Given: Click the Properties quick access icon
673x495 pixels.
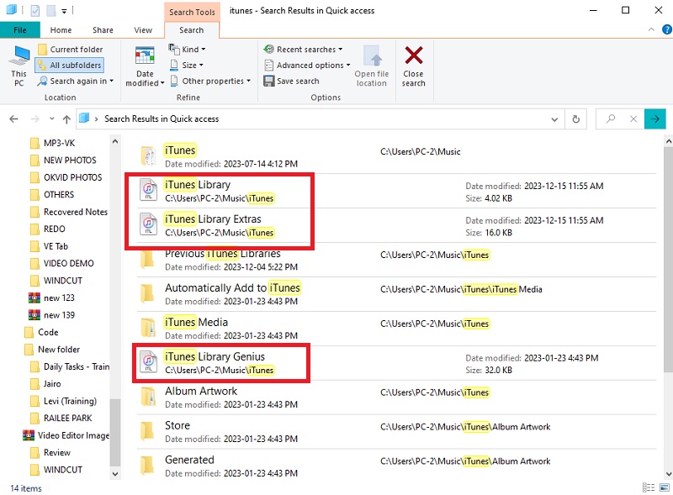Looking at the screenshot, I should tap(35, 10).
